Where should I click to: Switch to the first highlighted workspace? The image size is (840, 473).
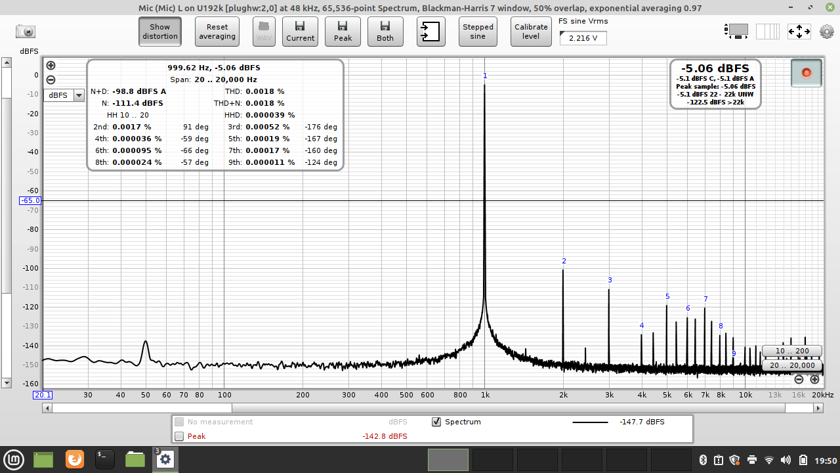pos(448,460)
